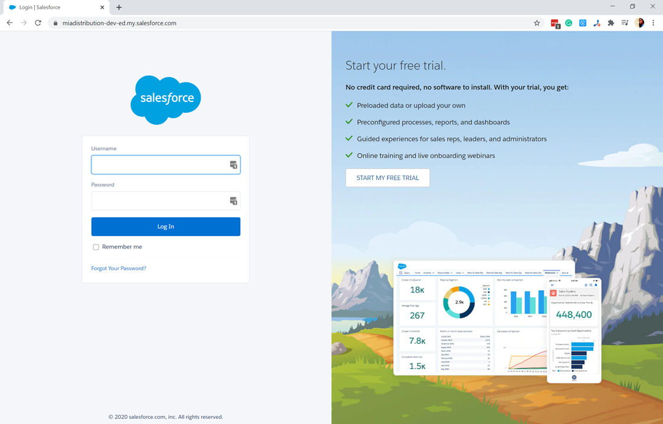Open a new browser tab
The width and height of the screenshot is (663, 424).
pyautogui.click(x=119, y=7)
